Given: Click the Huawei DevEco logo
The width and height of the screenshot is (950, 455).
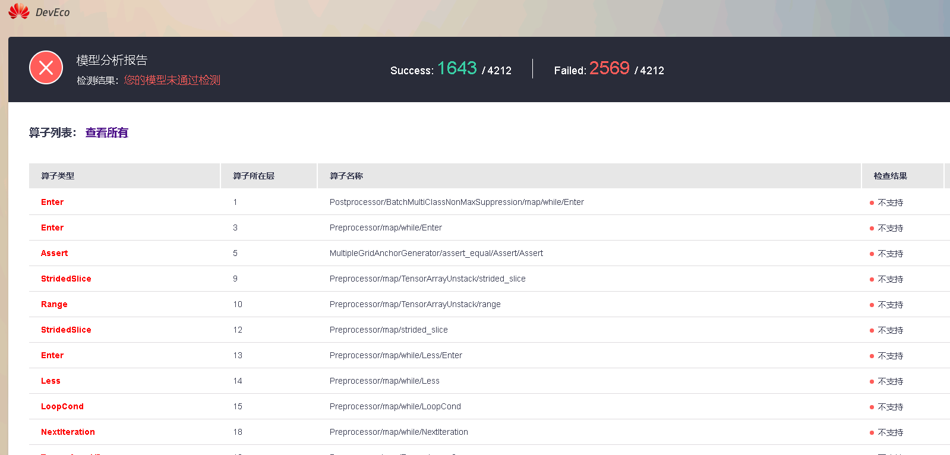Looking at the screenshot, I should click(x=39, y=12).
